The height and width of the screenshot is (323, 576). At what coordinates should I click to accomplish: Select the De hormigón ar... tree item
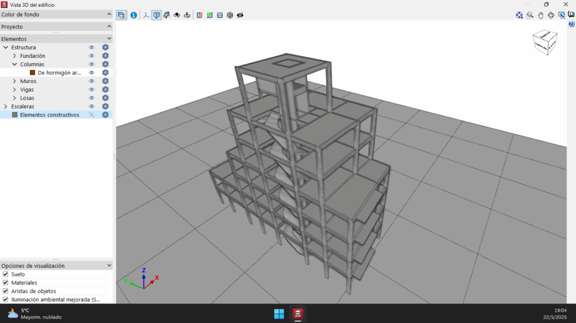coord(59,72)
